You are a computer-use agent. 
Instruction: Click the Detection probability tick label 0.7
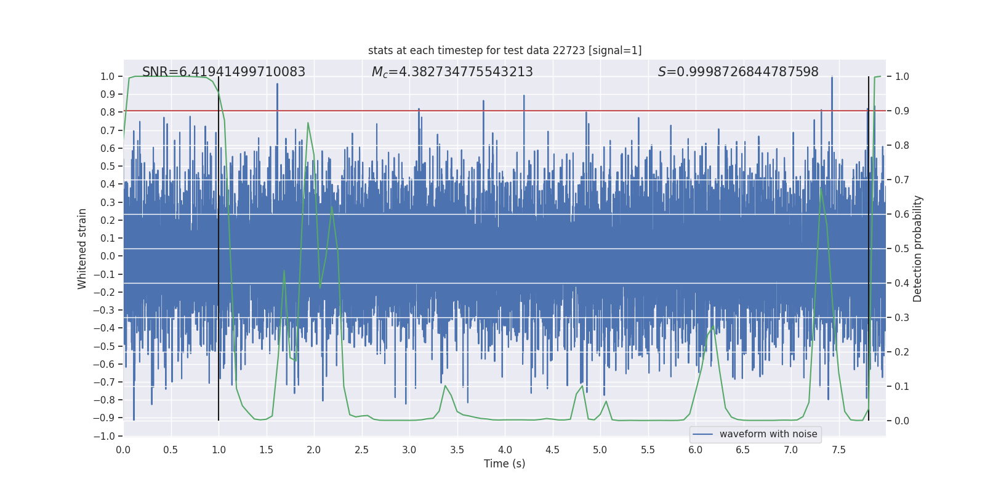(x=902, y=180)
